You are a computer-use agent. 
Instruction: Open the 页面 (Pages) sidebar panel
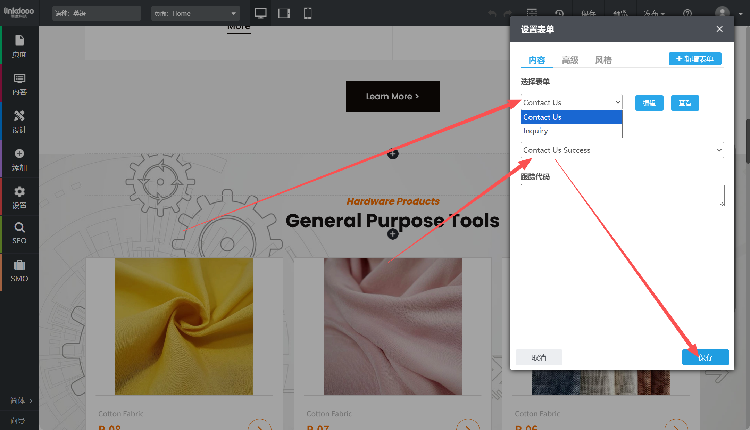click(19, 46)
